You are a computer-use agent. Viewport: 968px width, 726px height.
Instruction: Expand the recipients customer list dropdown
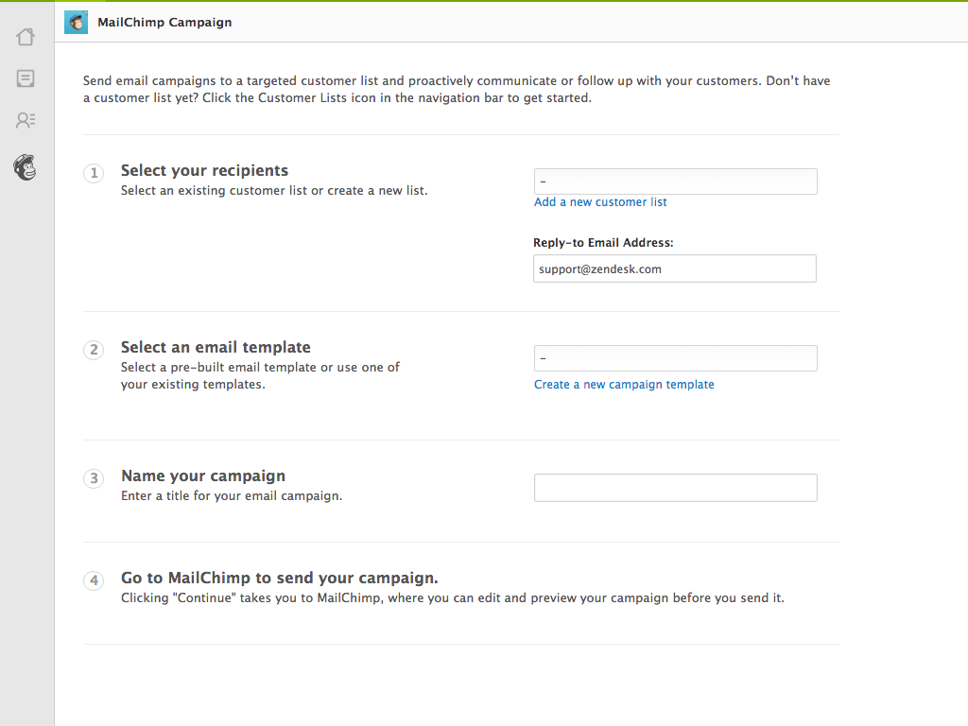pos(675,181)
